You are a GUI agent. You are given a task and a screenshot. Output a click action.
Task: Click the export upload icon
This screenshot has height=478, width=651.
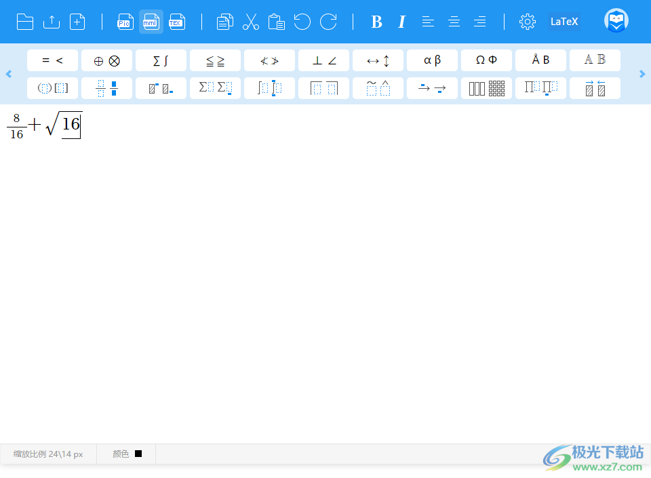[52, 22]
